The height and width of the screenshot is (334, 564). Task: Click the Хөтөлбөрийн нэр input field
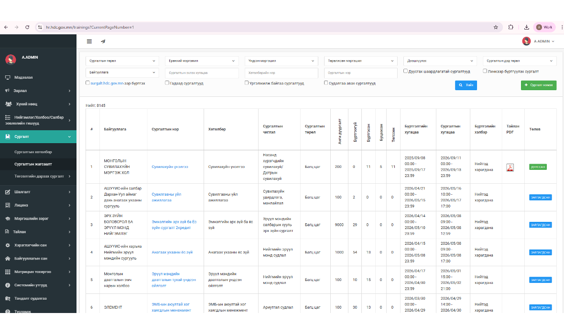[281, 73]
